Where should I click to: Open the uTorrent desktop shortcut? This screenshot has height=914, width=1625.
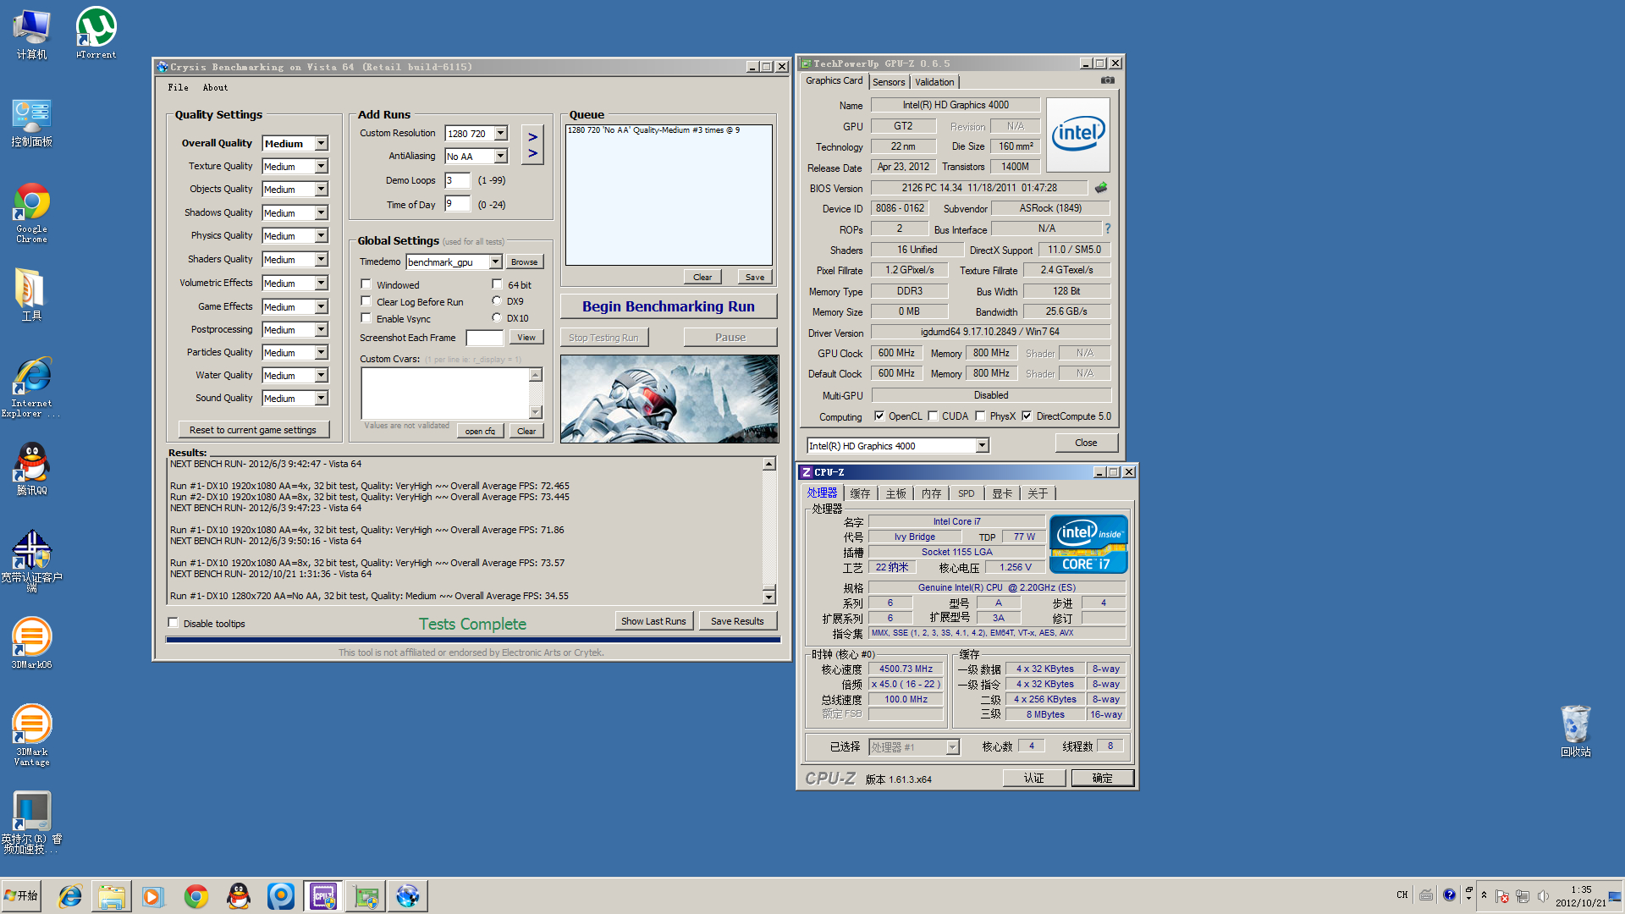coord(96,34)
